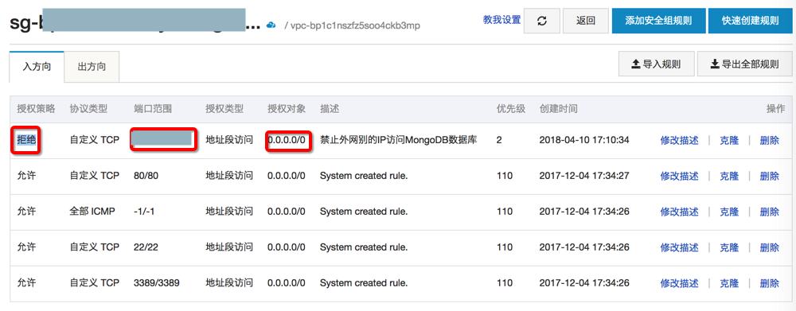Click the 22/22 port range cell
The image size is (796, 311).
pyautogui.click(x=146, y=247)
